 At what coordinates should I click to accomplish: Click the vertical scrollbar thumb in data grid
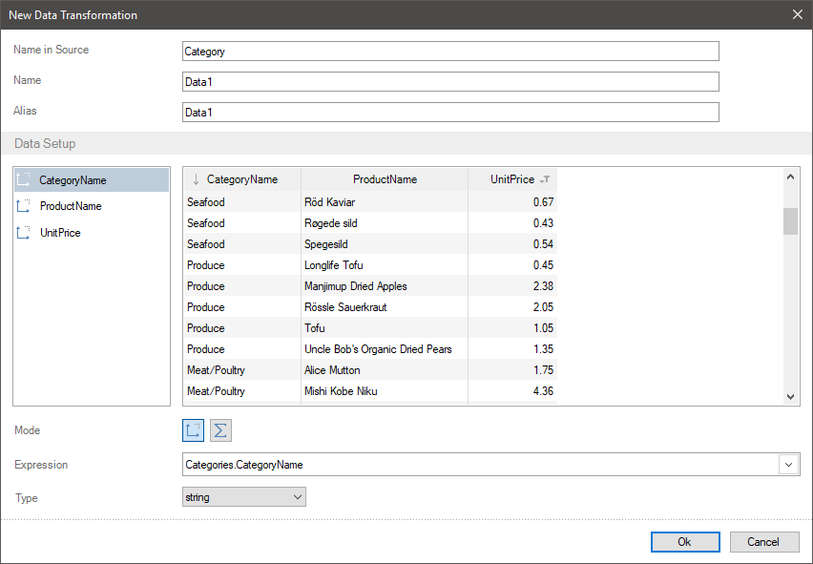tap(790, 220)
